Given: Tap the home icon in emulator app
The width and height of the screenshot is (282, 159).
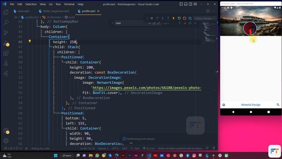Looking at the screenshot, I should pyautogui.click(x=224, y=105).
